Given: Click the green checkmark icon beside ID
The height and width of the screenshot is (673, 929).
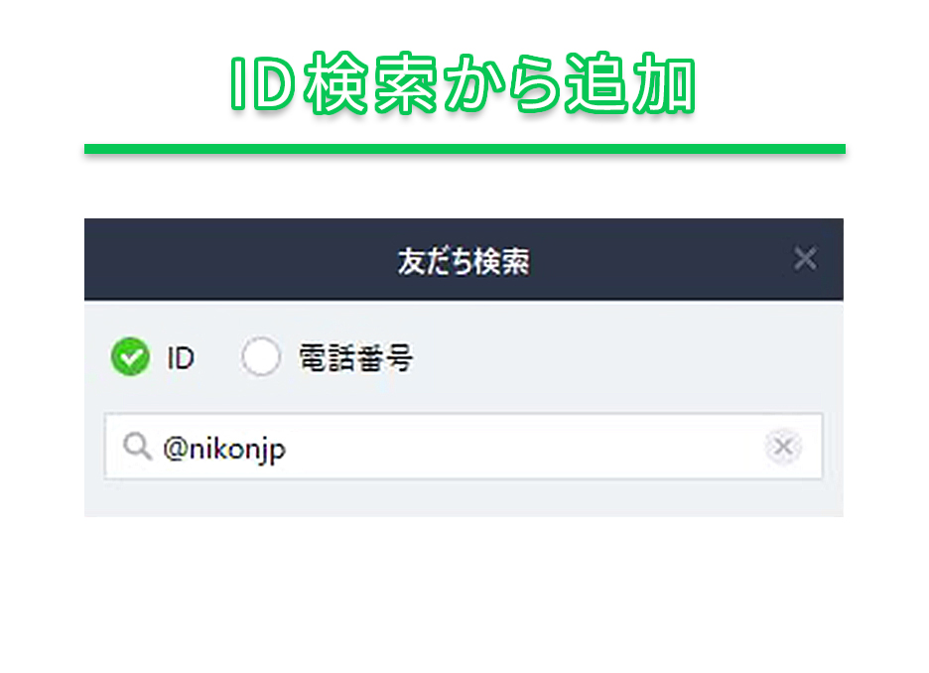Looking at the screenshot, I should click(x=130, y=356).
